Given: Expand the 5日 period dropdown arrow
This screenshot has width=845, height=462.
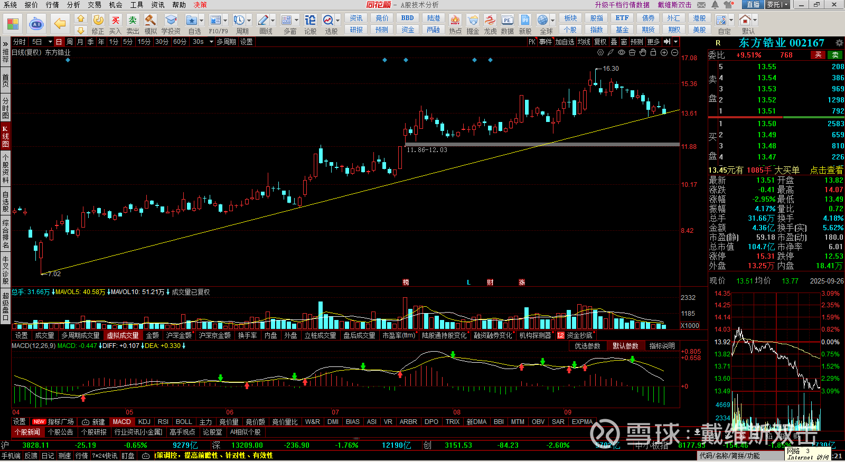Looking at the screenshot, I should 50,42.
